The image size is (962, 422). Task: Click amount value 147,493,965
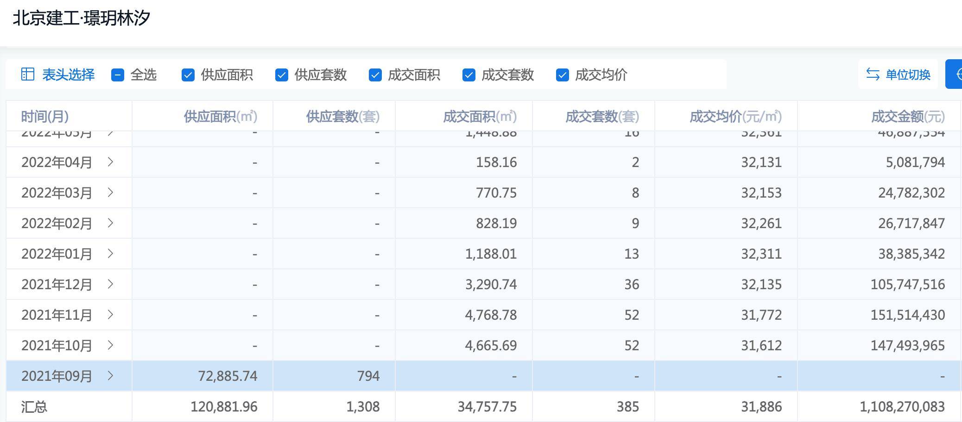click(x=908, y=345)
